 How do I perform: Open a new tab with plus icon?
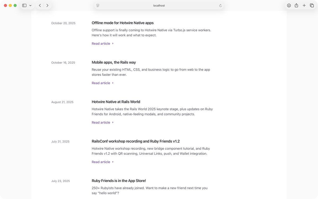pyautogui.click(x=304, y=6)
